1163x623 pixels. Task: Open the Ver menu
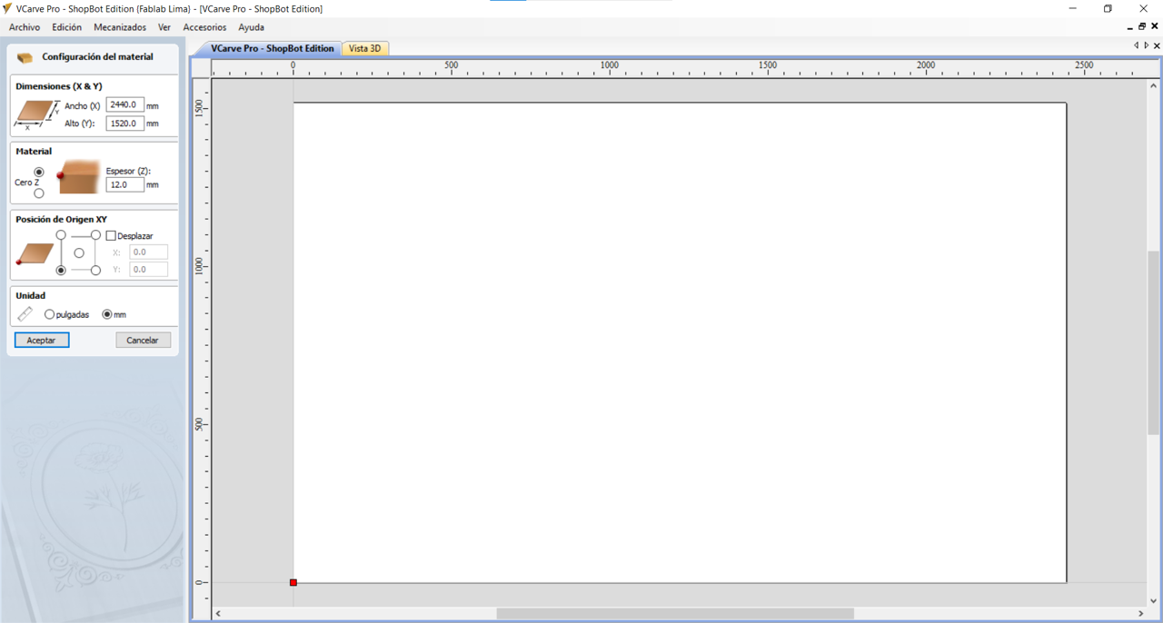tap(164, 27)
